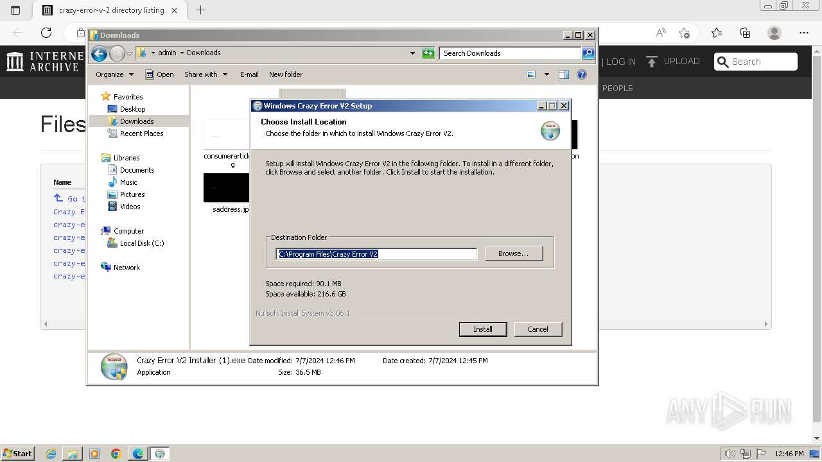
Task: Open recent pages dropdown beside nav arrows
Action: point(130,53)
